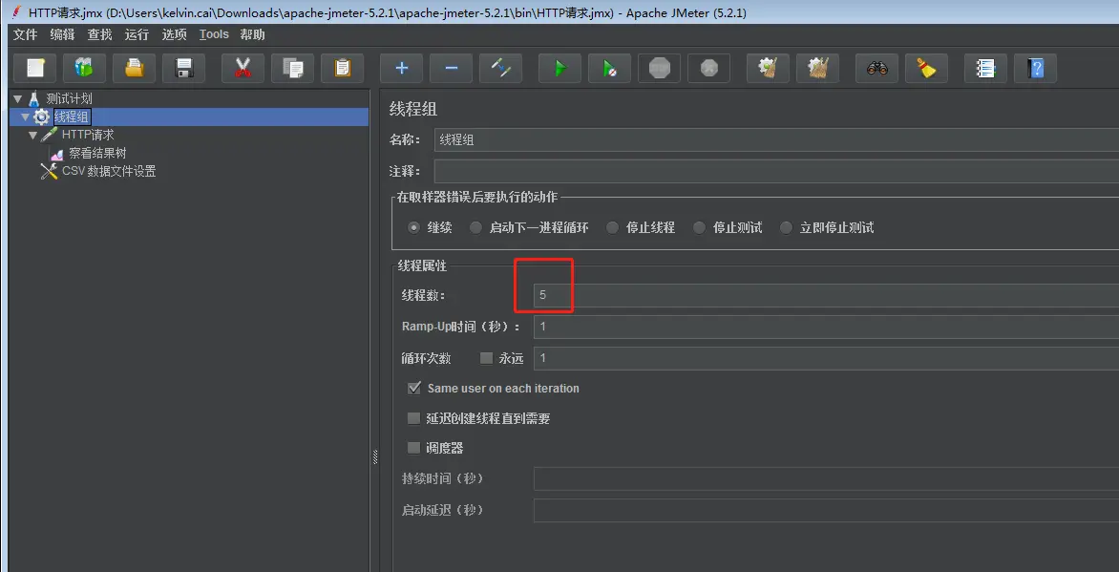Open Search with the binoculars icon
Viewport: 1119px width, 572px height.
pos(877,68)
